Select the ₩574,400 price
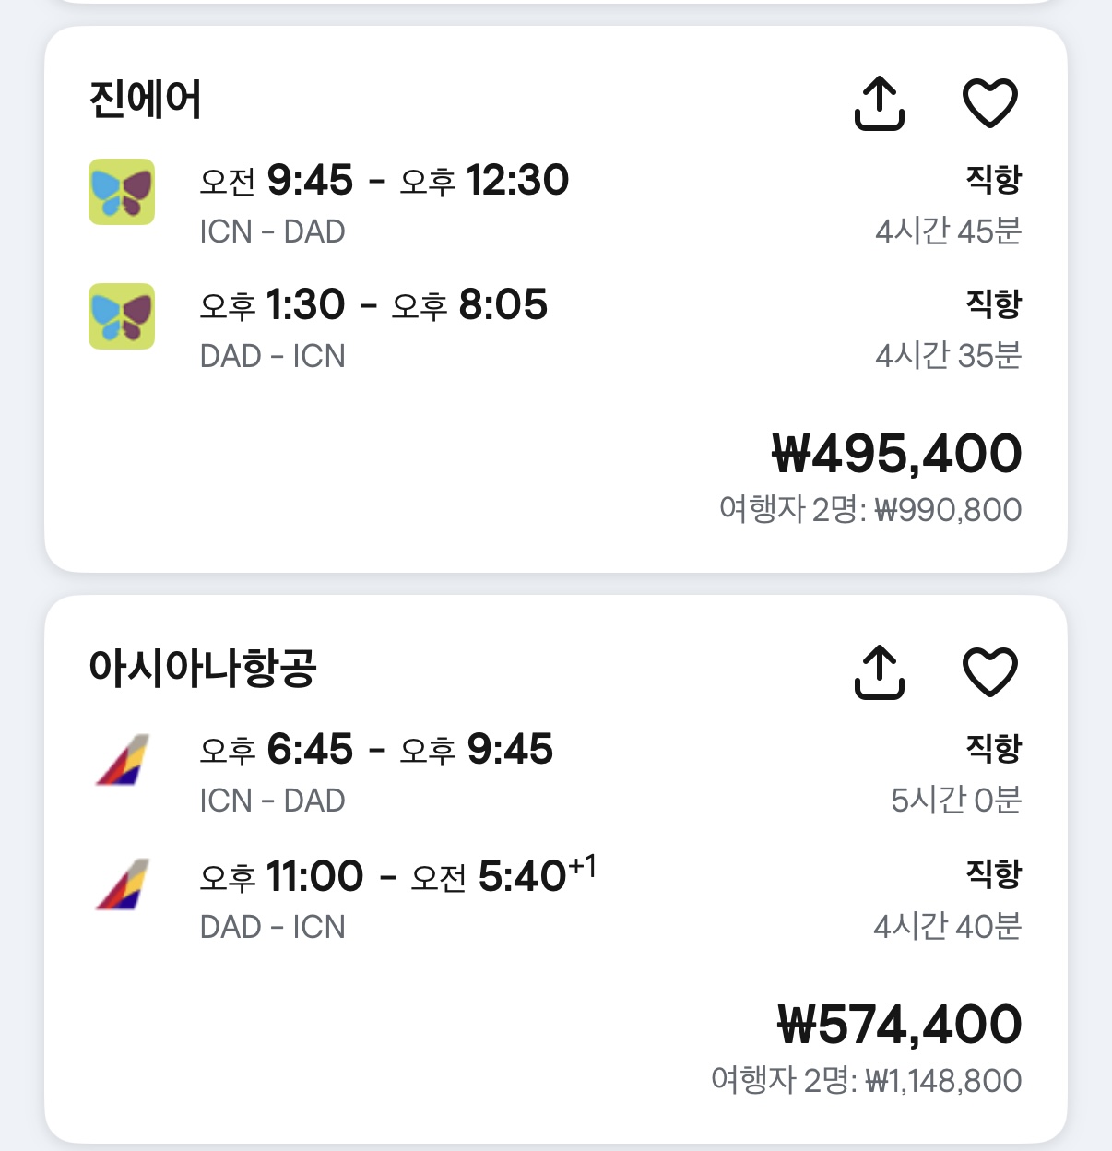Screen dimensions: 1112x1151 coord(899,1025)
